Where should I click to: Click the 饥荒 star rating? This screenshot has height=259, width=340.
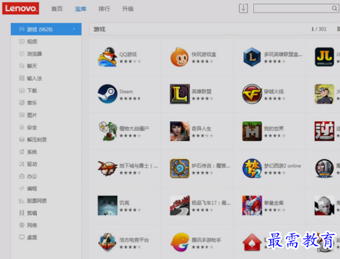click(130, 210)
